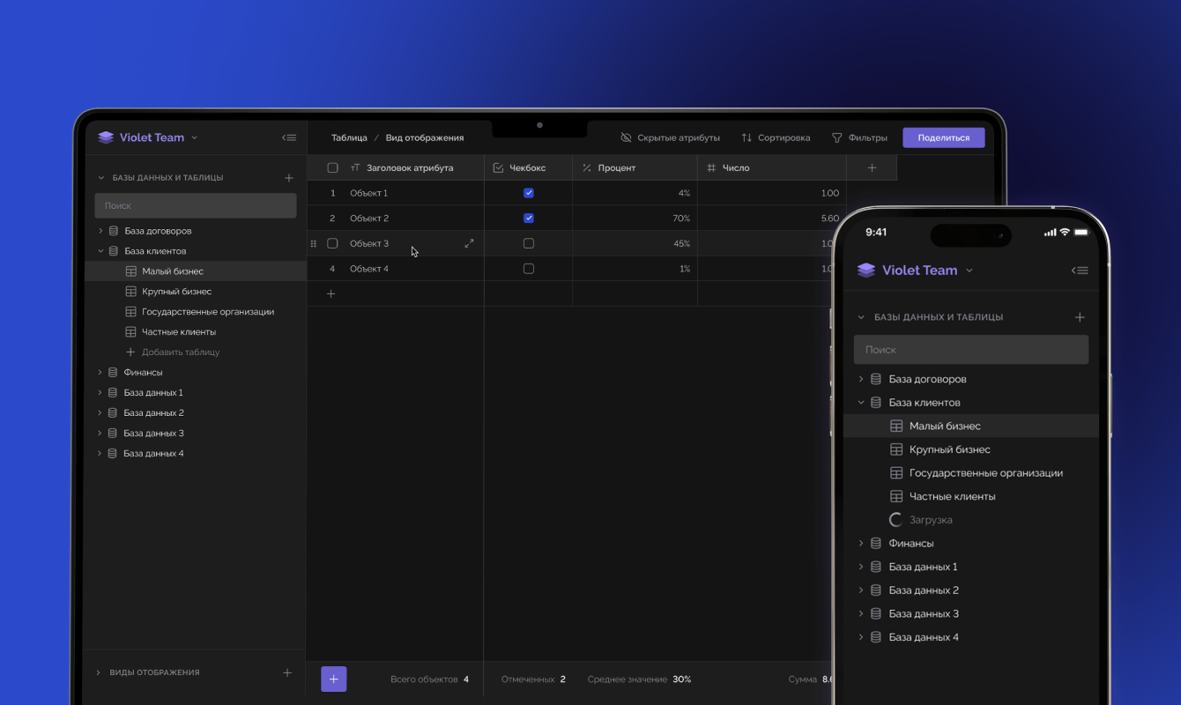Click the Поделиться button
The image size is (1181, 705).
point(944,137)
